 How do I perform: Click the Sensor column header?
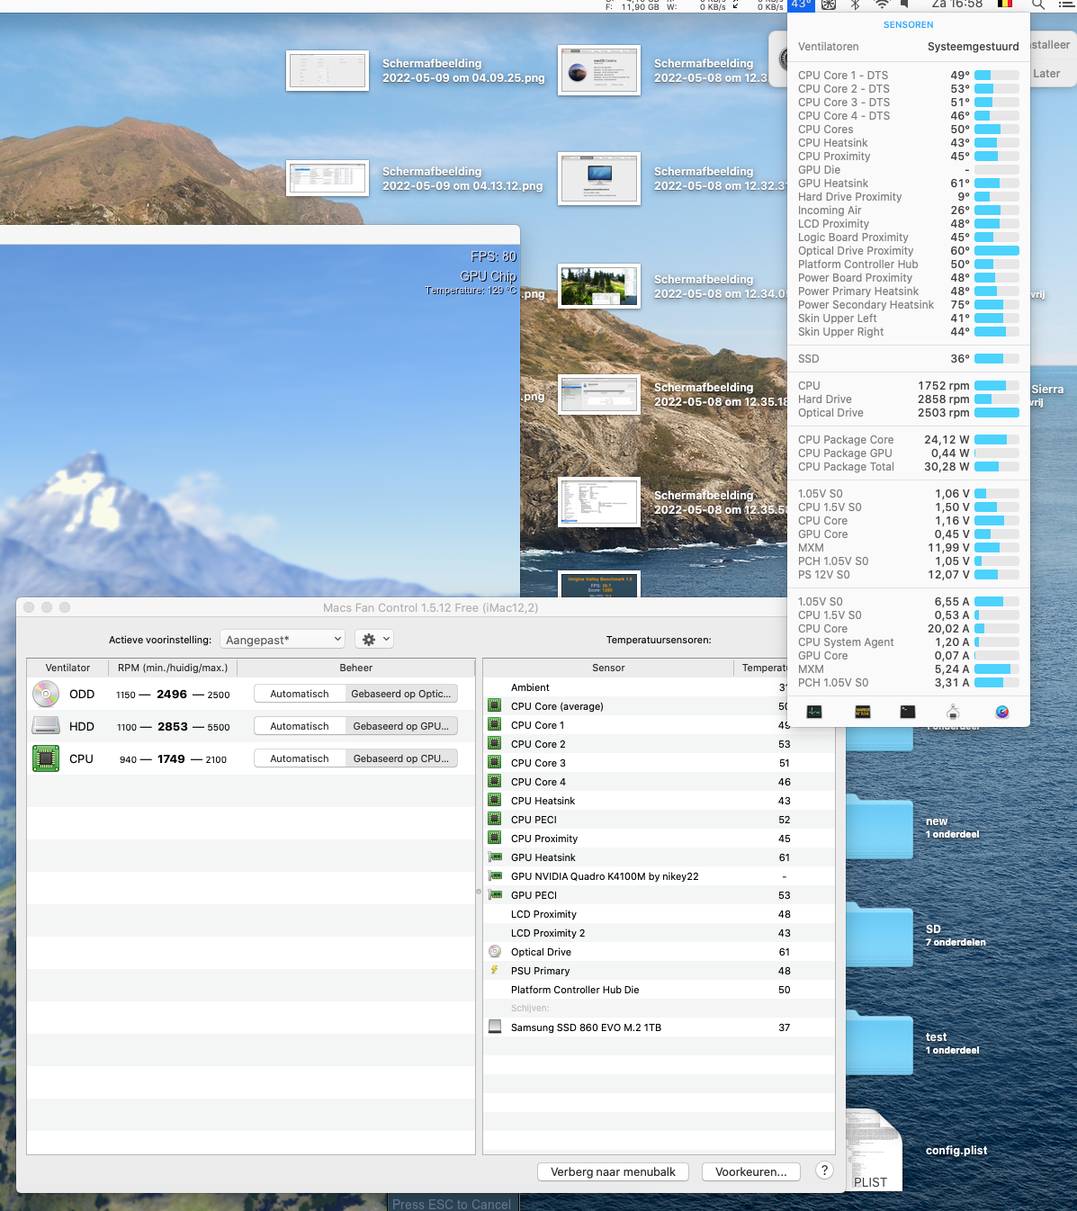[608, 668]
